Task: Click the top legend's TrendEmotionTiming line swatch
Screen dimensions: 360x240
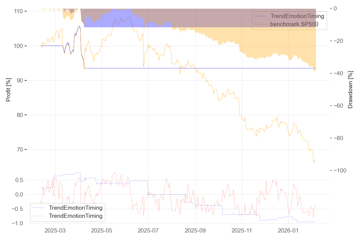Action: point(260,16)
